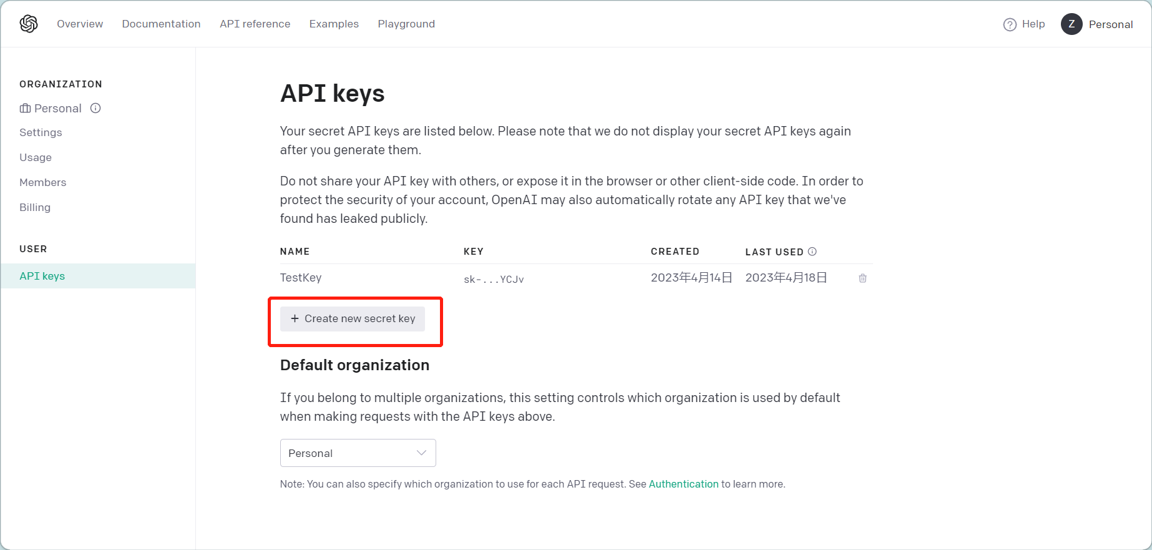The height and width of the screenshot is (550, 1152).
Task: Follow the Authentication link
Action: pos(683,484)
